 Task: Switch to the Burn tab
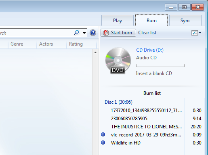coord(151,20)
